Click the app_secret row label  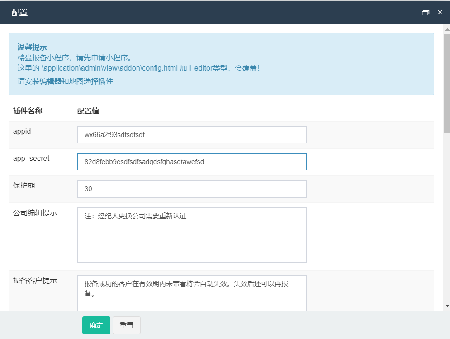(x=31, y=158)
